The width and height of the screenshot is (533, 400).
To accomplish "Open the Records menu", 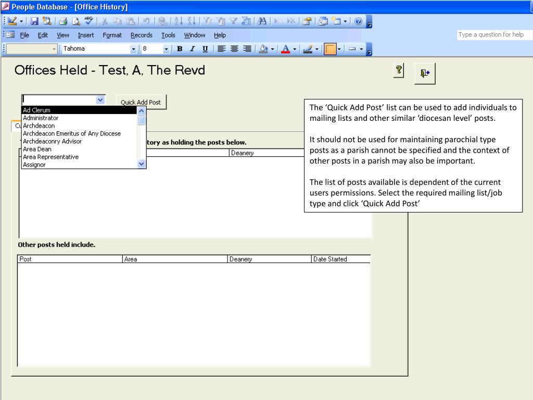I will (142, 35).
